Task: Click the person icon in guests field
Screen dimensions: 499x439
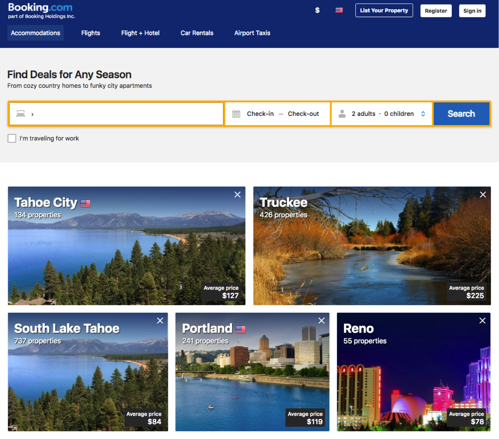Action: pyautogui.click(x=342, y=114)
